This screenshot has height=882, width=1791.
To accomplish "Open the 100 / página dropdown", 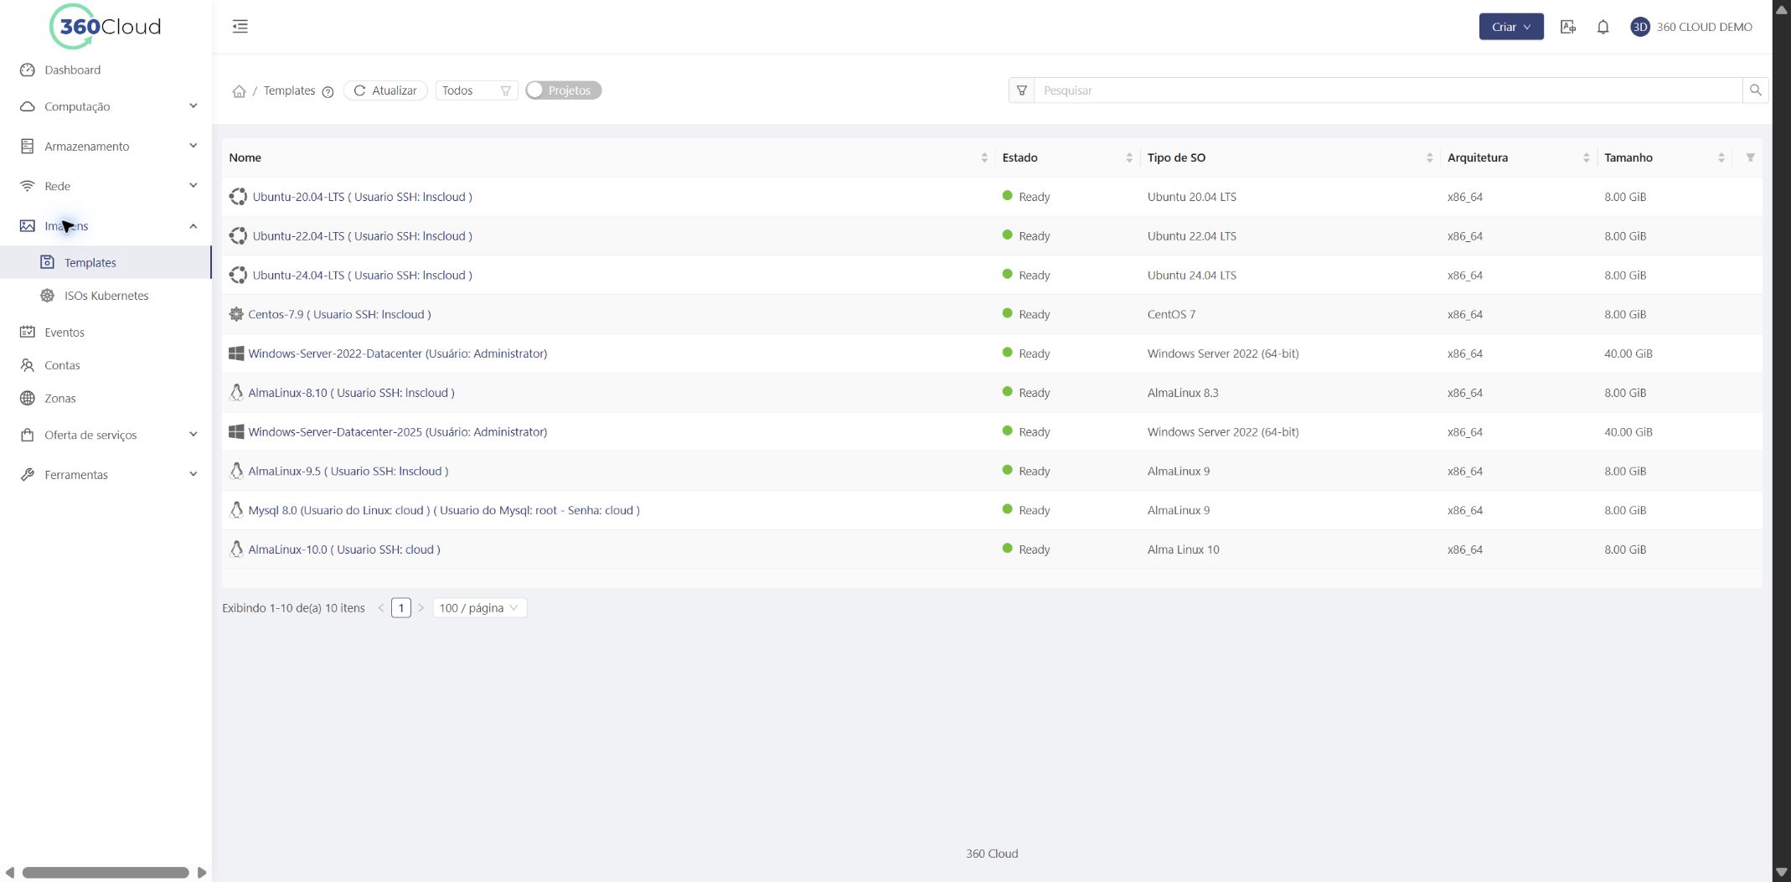I will (479, 608).
